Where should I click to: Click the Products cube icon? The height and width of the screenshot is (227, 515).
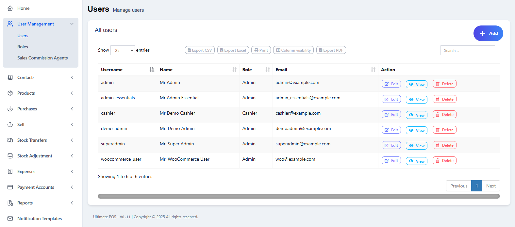(x=10, y=93)
